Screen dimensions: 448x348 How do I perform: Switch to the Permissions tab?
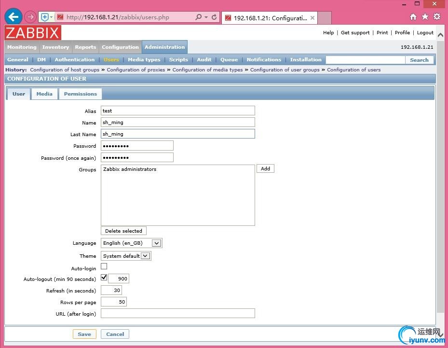80,94
